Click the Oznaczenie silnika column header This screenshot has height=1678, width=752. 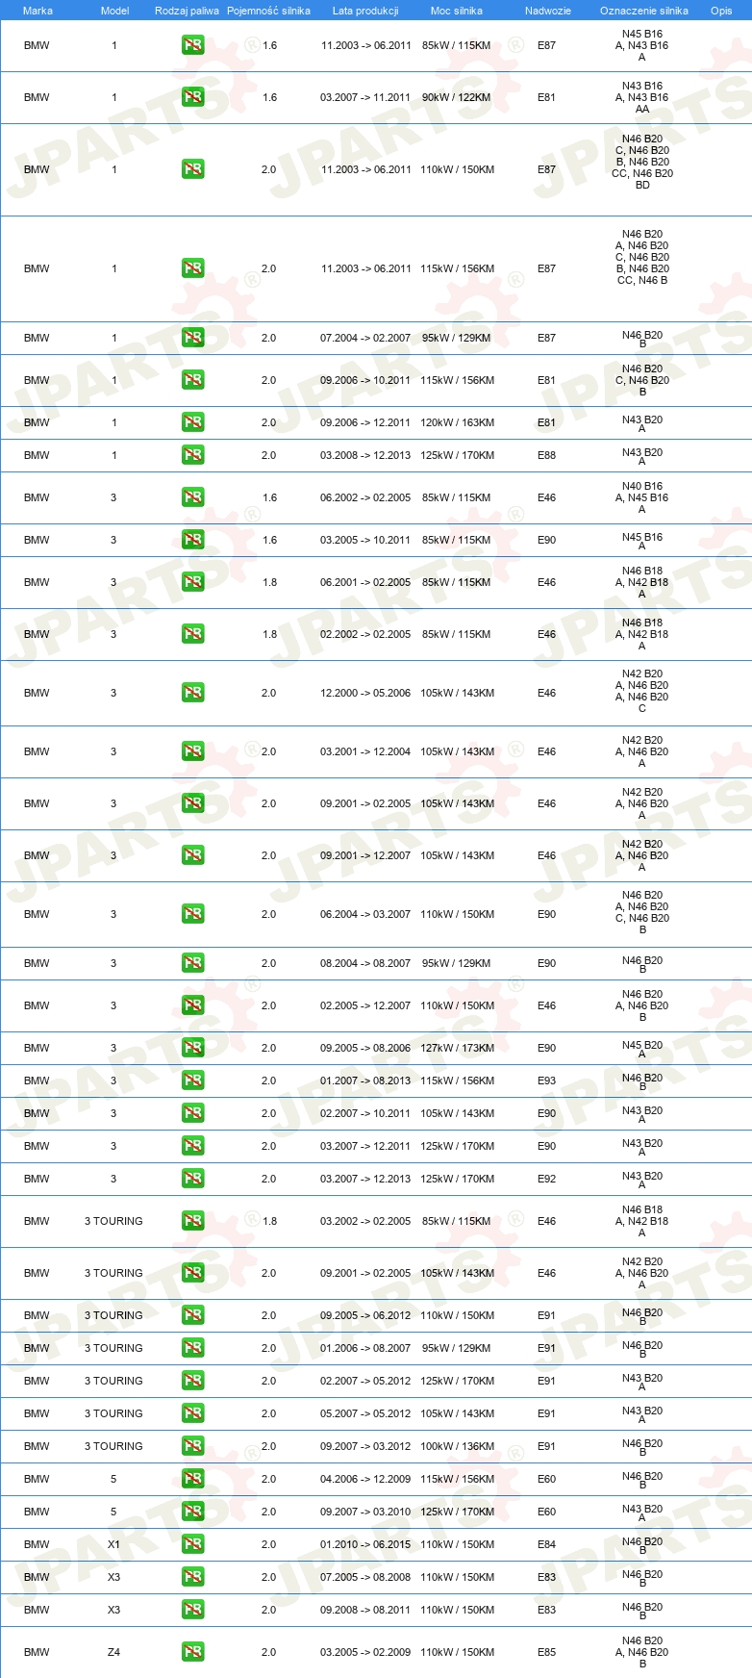[x=644, y=11]
